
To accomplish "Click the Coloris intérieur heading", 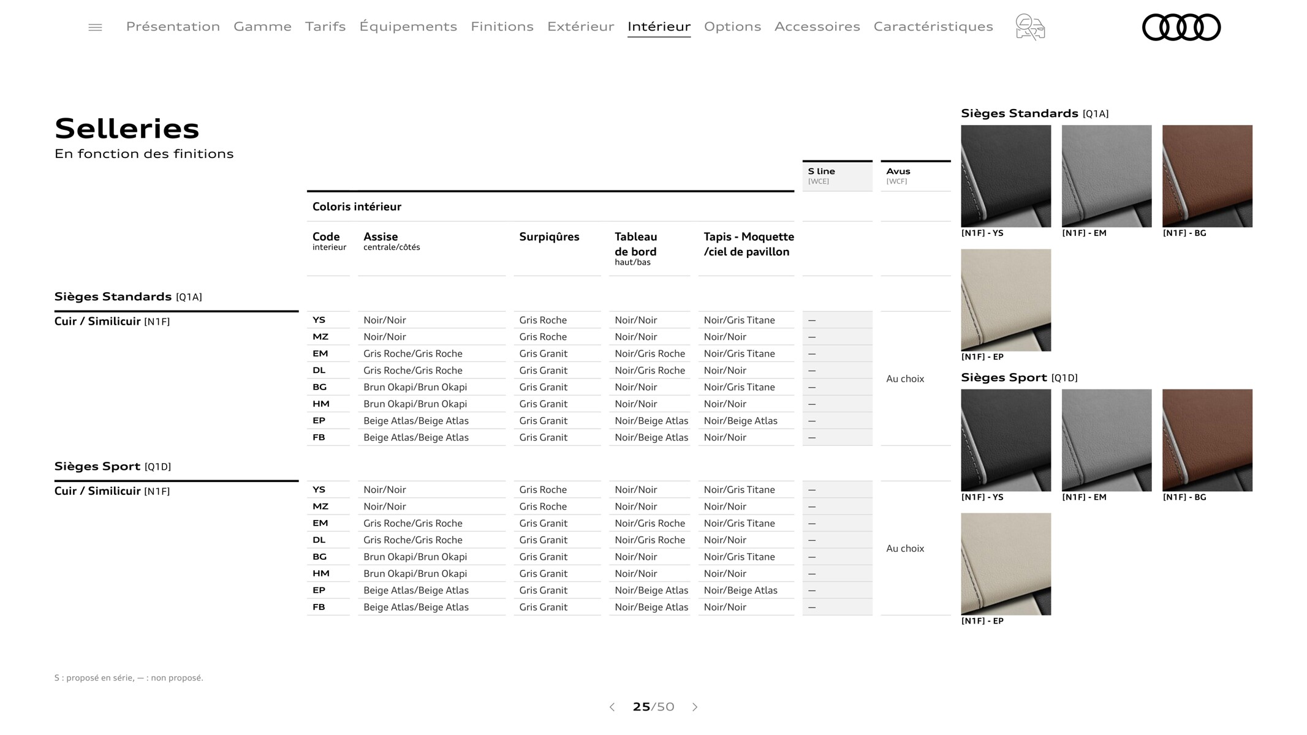I will tap(357, 207).
